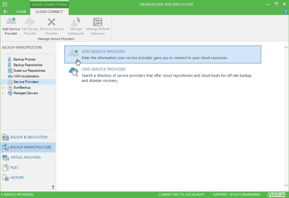Click 'Enter the information your service provider' description
Image resolution: width=289 pixels, height=198 pixels.
(155, 58)
